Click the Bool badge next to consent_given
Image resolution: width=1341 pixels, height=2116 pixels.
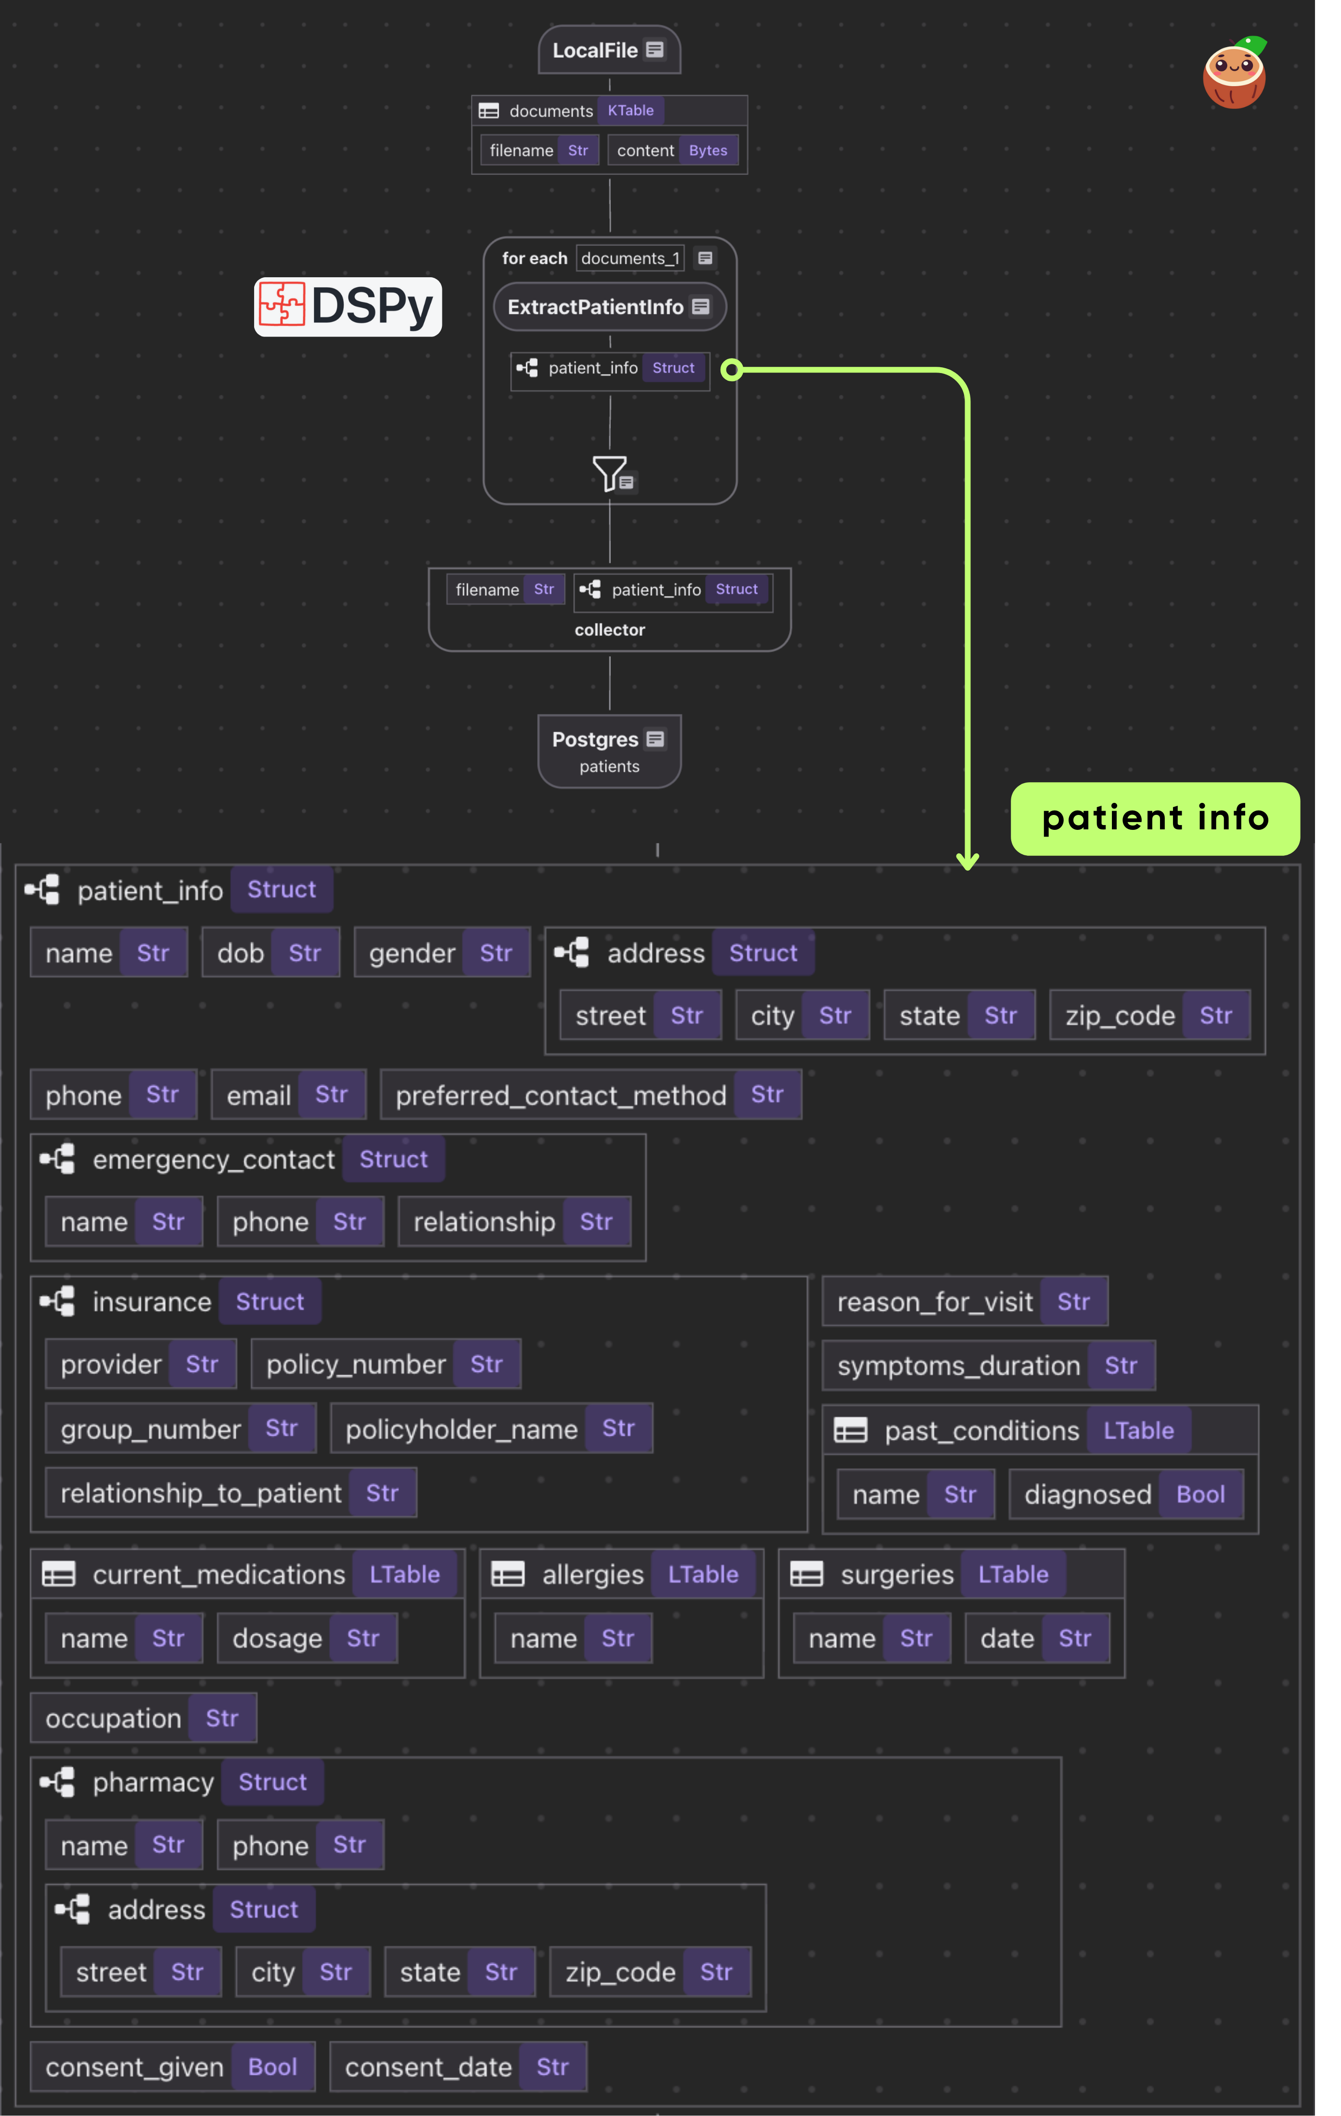click(272, 2067)
